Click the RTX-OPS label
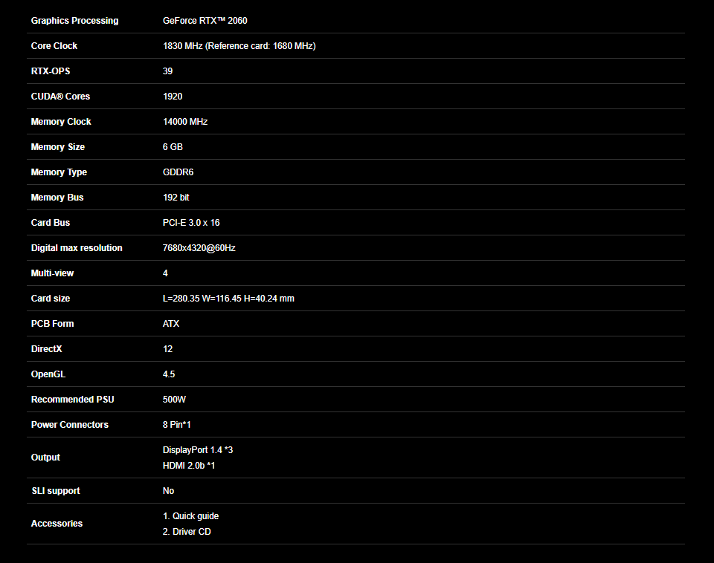 point(51,71)
